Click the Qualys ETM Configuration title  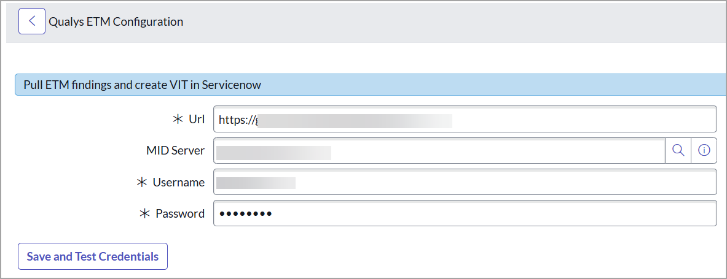[x=116, y=21]
